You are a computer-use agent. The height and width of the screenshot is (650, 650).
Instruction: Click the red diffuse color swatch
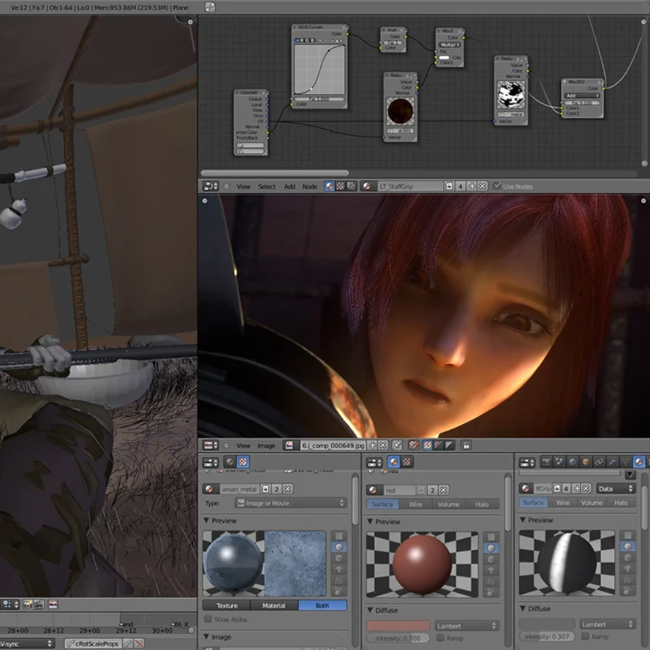pos(398,625)
